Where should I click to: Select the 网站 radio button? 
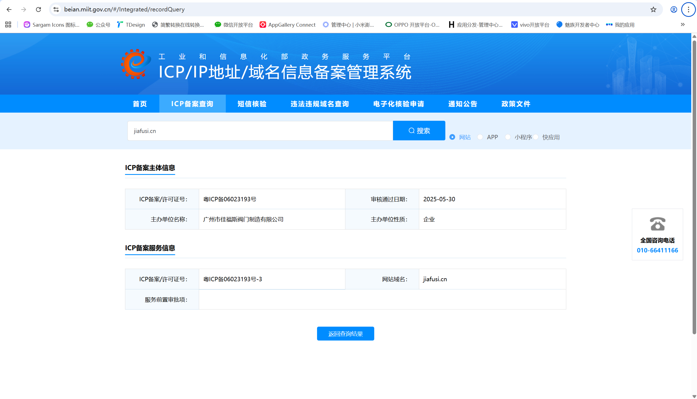452,137
